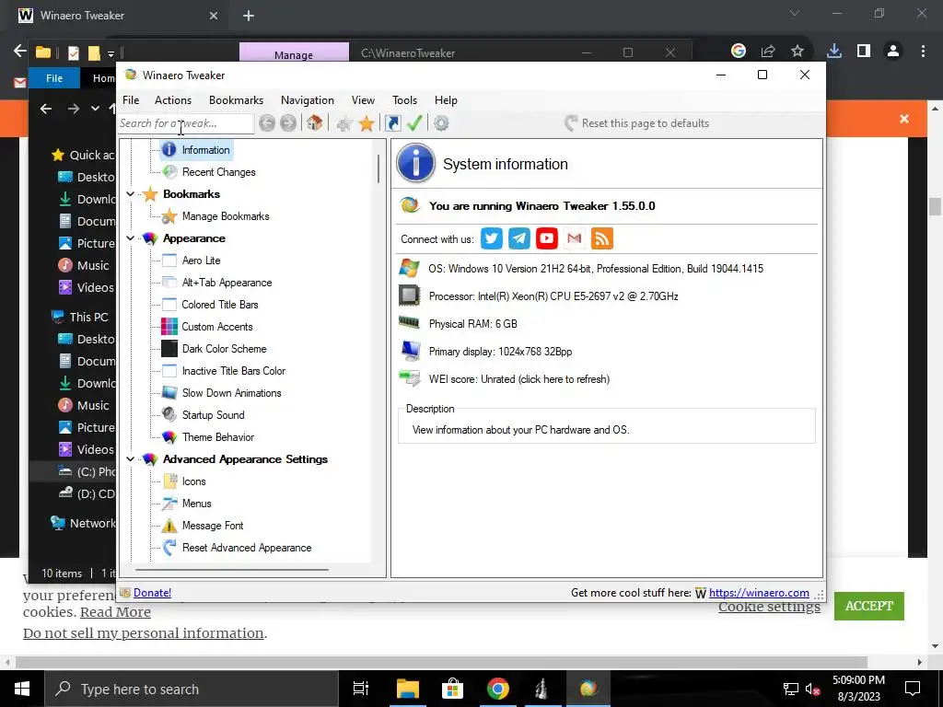This screenshot has height=707, width=943.
Task: Open the Telegram channel icon
Action: 519,238
